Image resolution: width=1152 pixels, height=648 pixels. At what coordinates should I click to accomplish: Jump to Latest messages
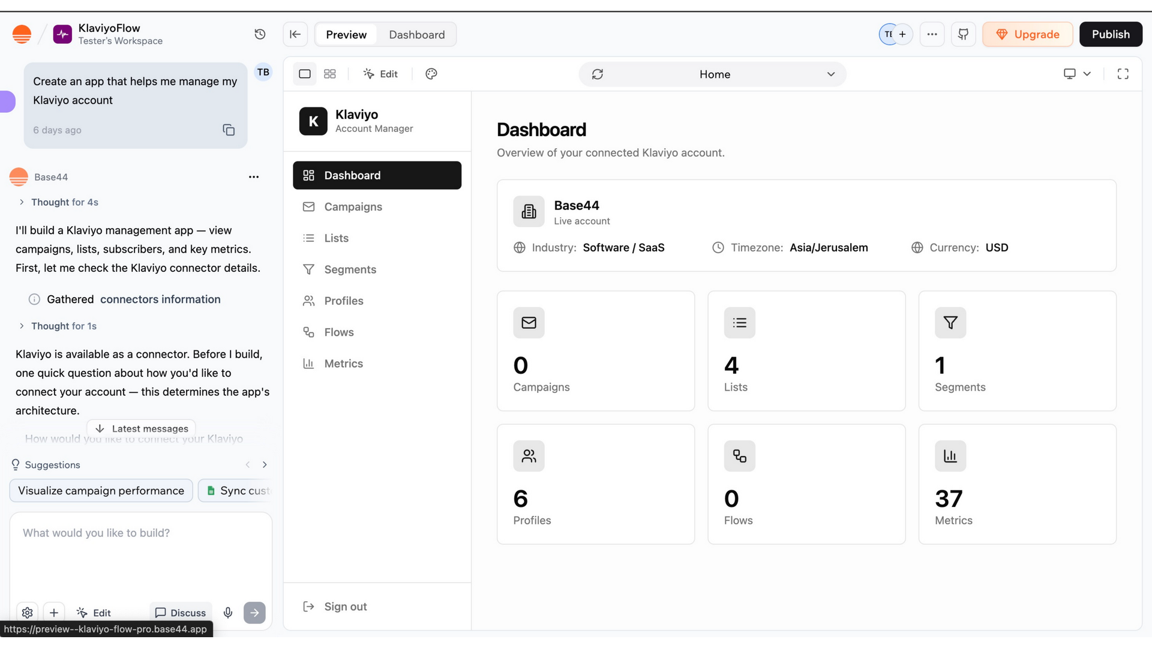pos(142,428)
